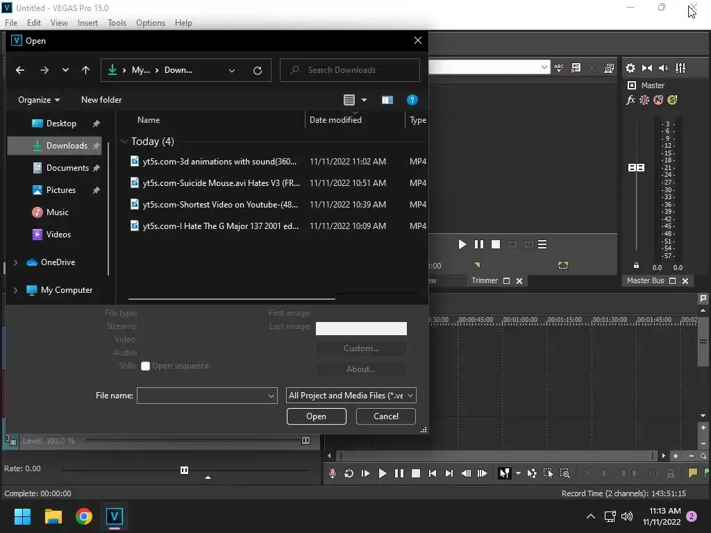
Task: Click the Trimmer external monitor icon
Action: pos(609,68)
